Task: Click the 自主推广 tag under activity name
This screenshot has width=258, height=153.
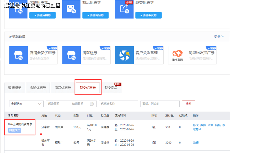Action: tap(15, 130)
